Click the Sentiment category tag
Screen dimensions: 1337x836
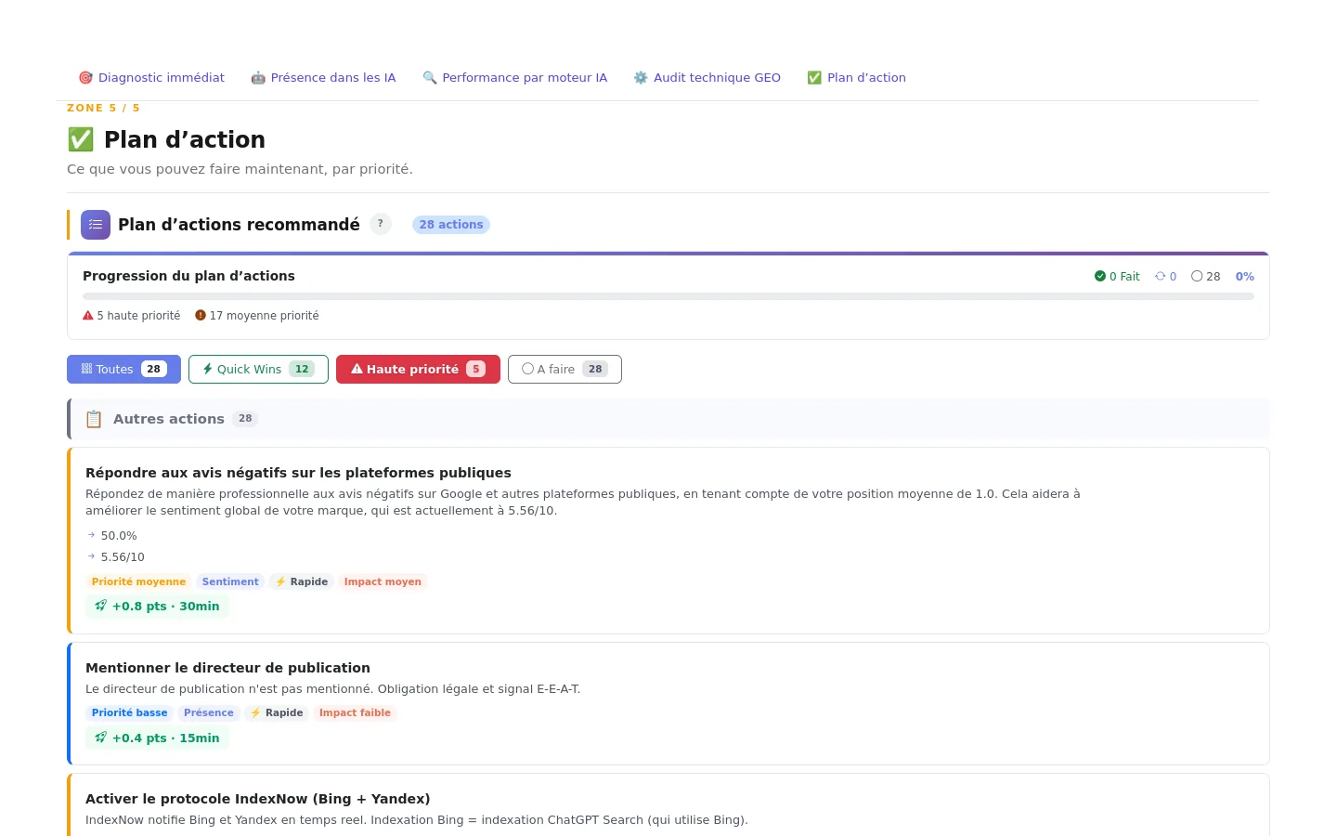coord(230,581)
